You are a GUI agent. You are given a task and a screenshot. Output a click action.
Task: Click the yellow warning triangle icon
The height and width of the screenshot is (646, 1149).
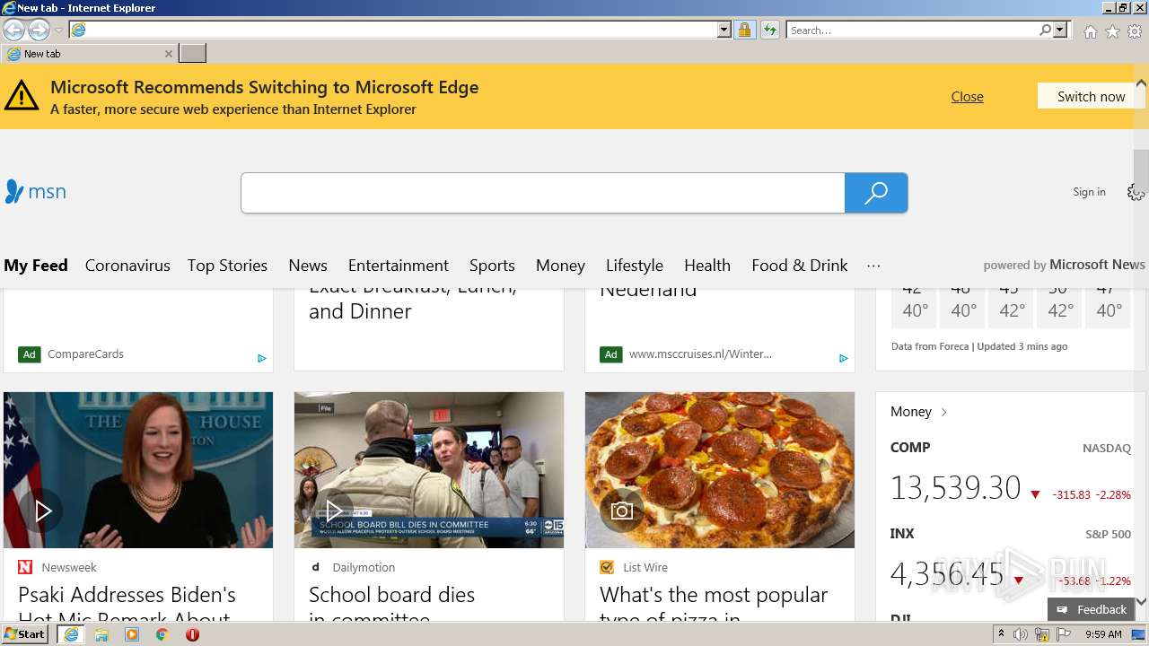[22, 95]
